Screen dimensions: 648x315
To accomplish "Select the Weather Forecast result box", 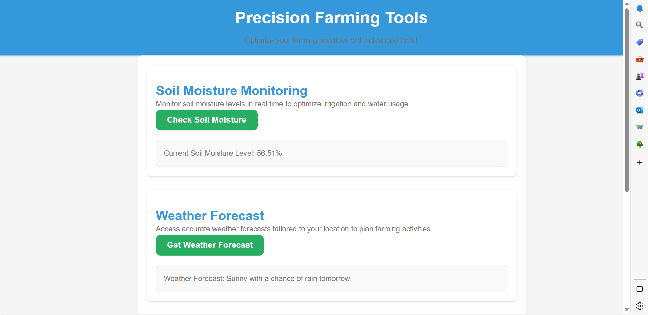I will pos(331,278).
